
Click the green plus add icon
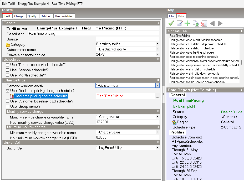click(187, 24)
